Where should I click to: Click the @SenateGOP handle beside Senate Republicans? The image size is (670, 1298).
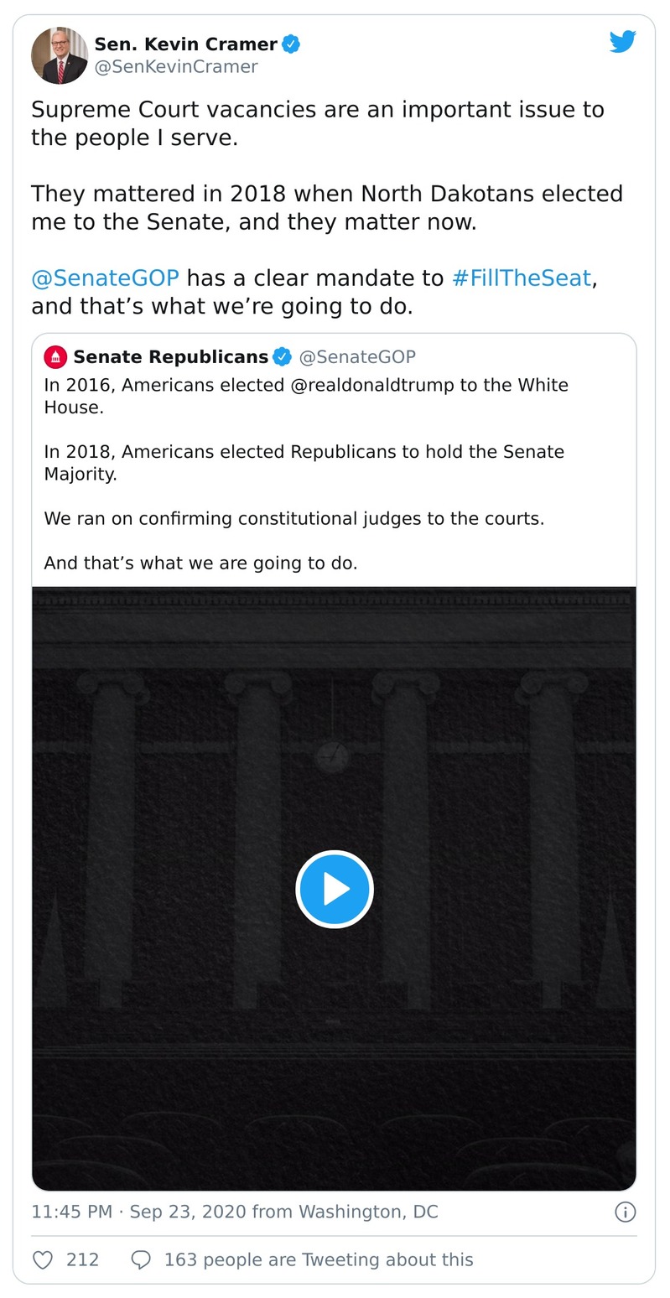coord(359,356)
